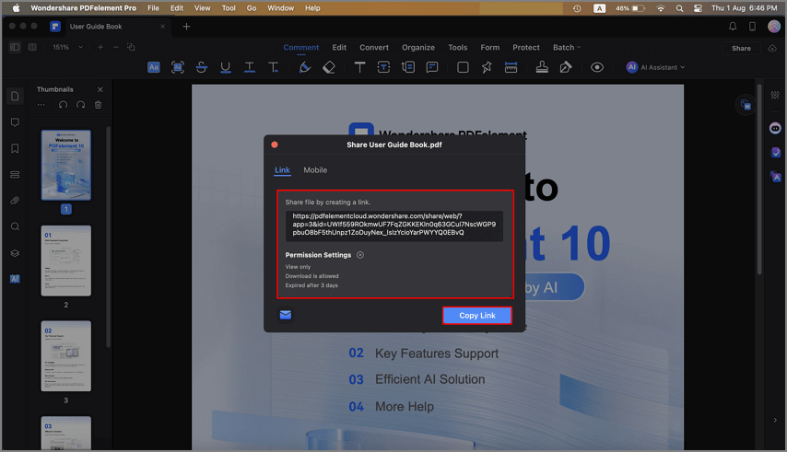Select the Underline tool
The height and width of the screenshot is (452, 787).
226,67
